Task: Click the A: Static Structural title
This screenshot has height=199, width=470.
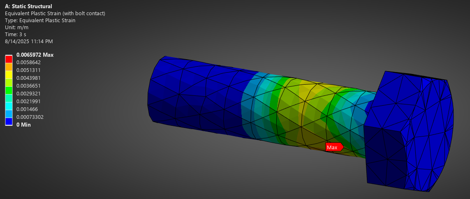Action: 28,6
